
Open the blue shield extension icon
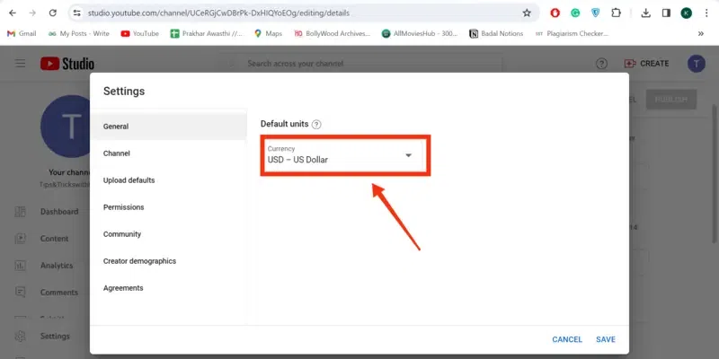click(x=595, y=13)
